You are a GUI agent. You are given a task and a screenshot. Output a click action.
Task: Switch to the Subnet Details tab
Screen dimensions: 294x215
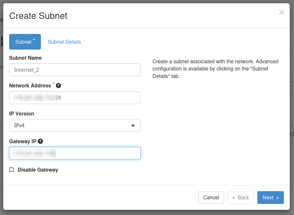pos(64,42)
